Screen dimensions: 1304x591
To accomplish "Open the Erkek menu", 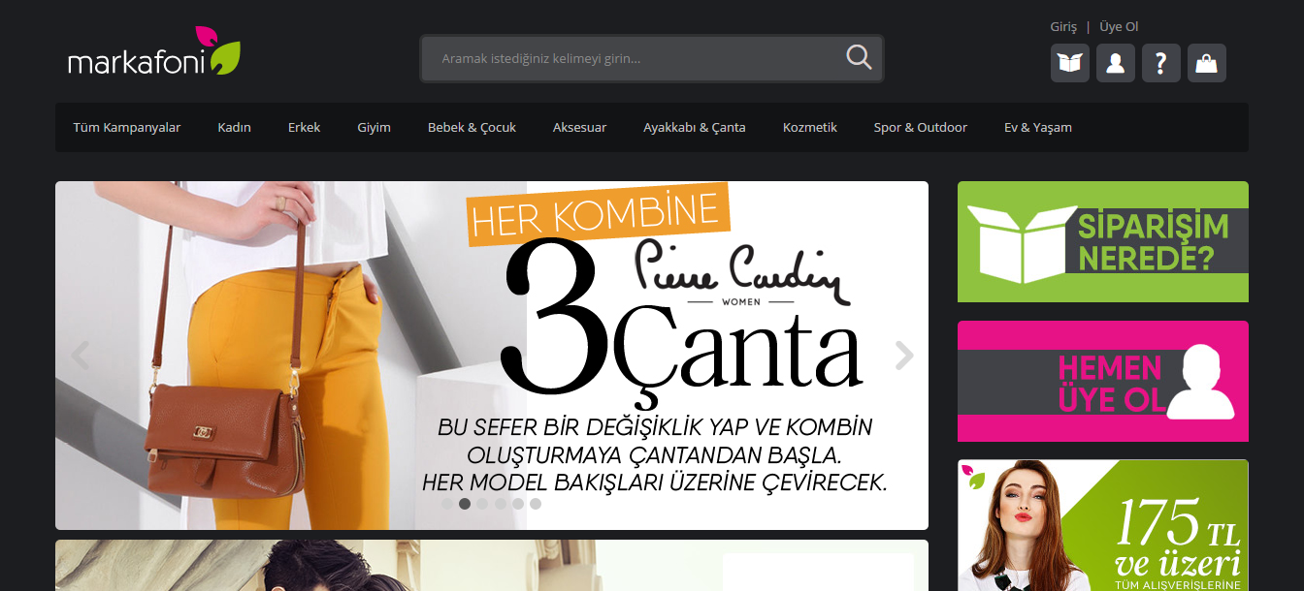I will [304, 127].
